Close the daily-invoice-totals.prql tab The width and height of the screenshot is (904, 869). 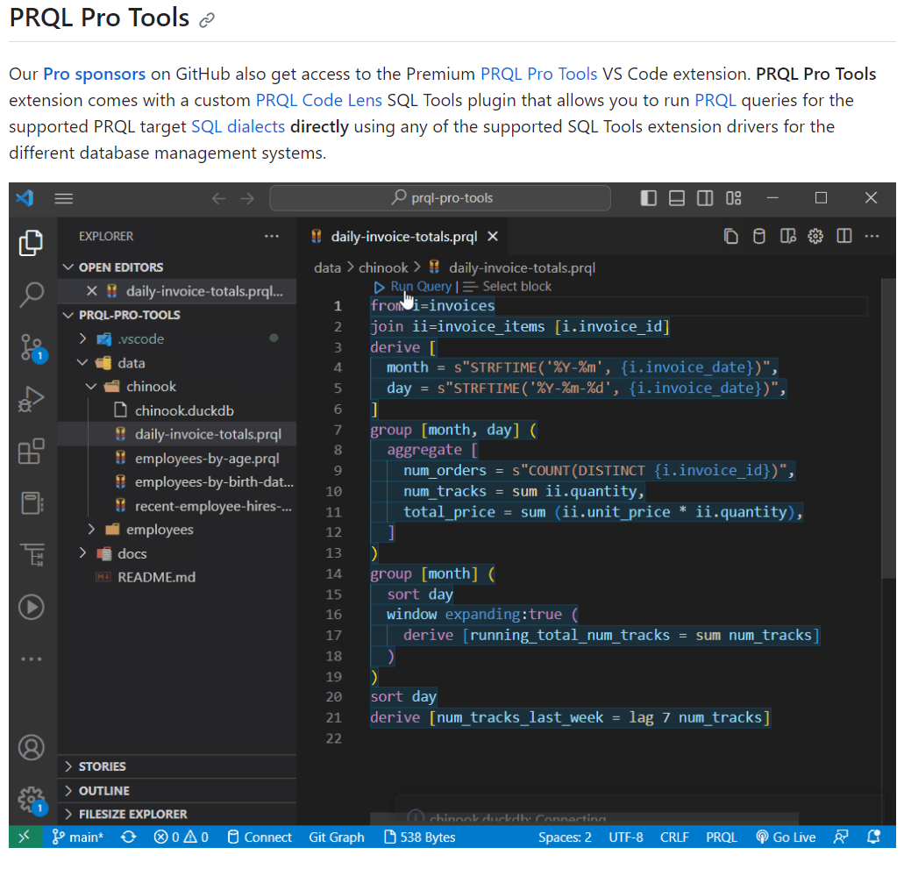click(x=493, y=237)
